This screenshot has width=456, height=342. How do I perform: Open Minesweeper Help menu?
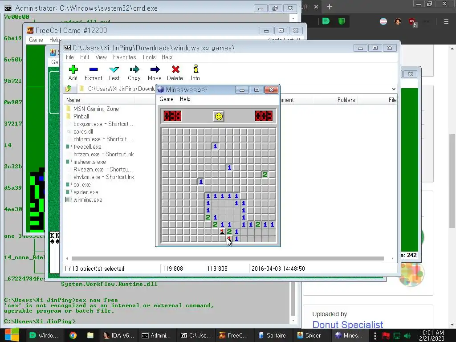point(185,99)
